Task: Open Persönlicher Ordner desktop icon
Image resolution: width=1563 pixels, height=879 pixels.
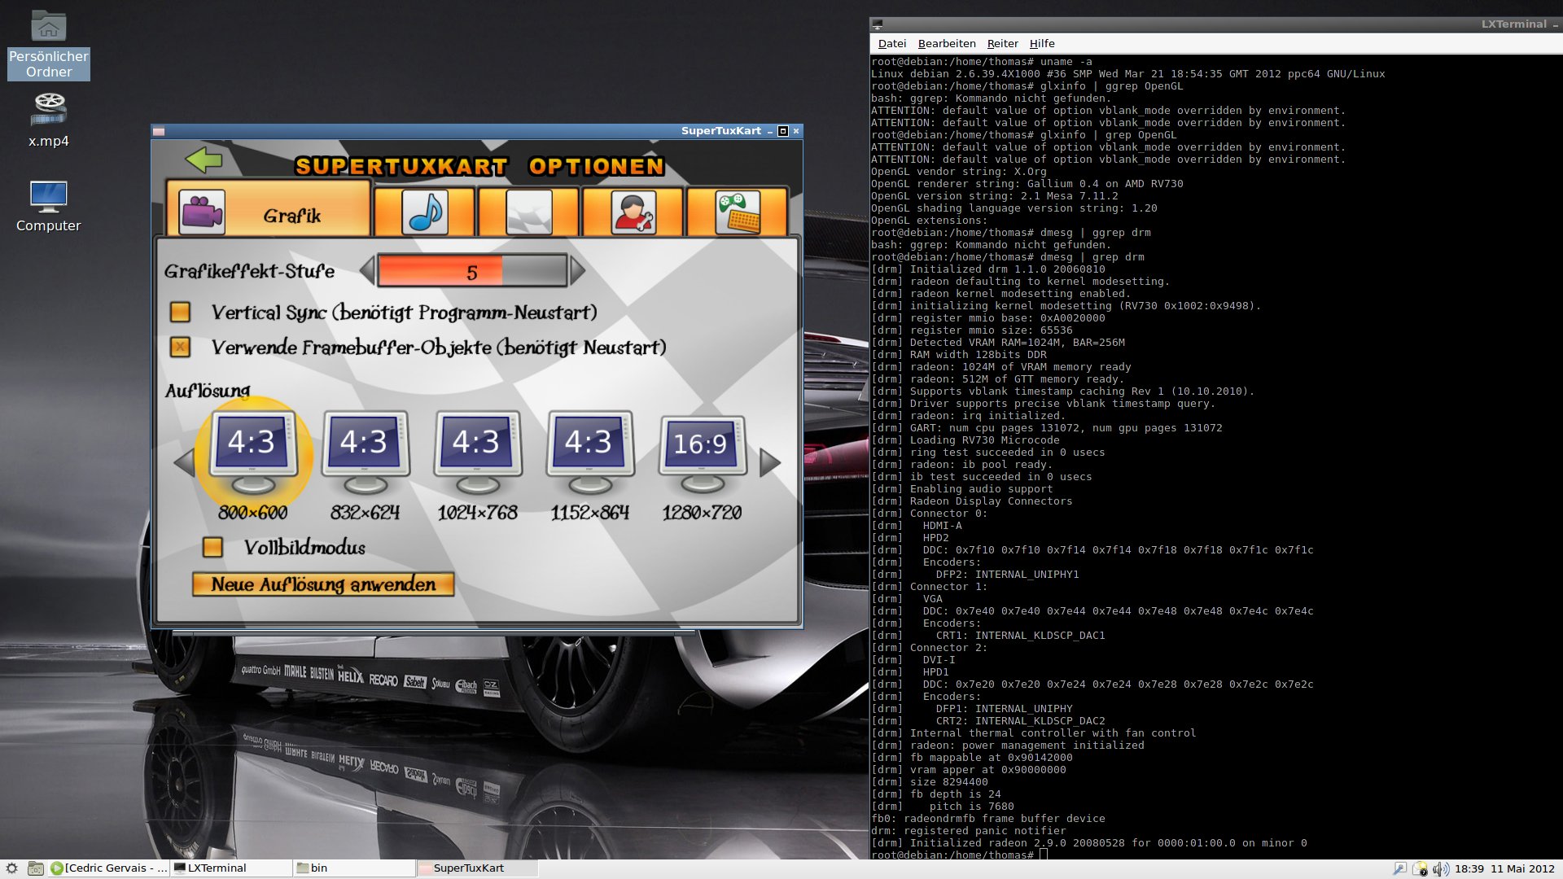Action: point(49,45)
